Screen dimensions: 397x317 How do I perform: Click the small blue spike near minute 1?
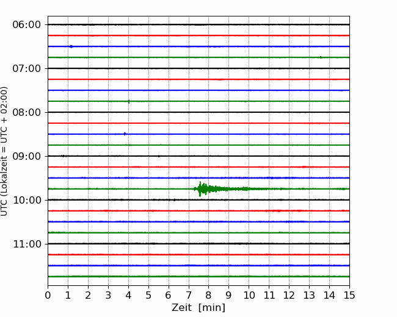pyautogui.click(x=71, y=46)
